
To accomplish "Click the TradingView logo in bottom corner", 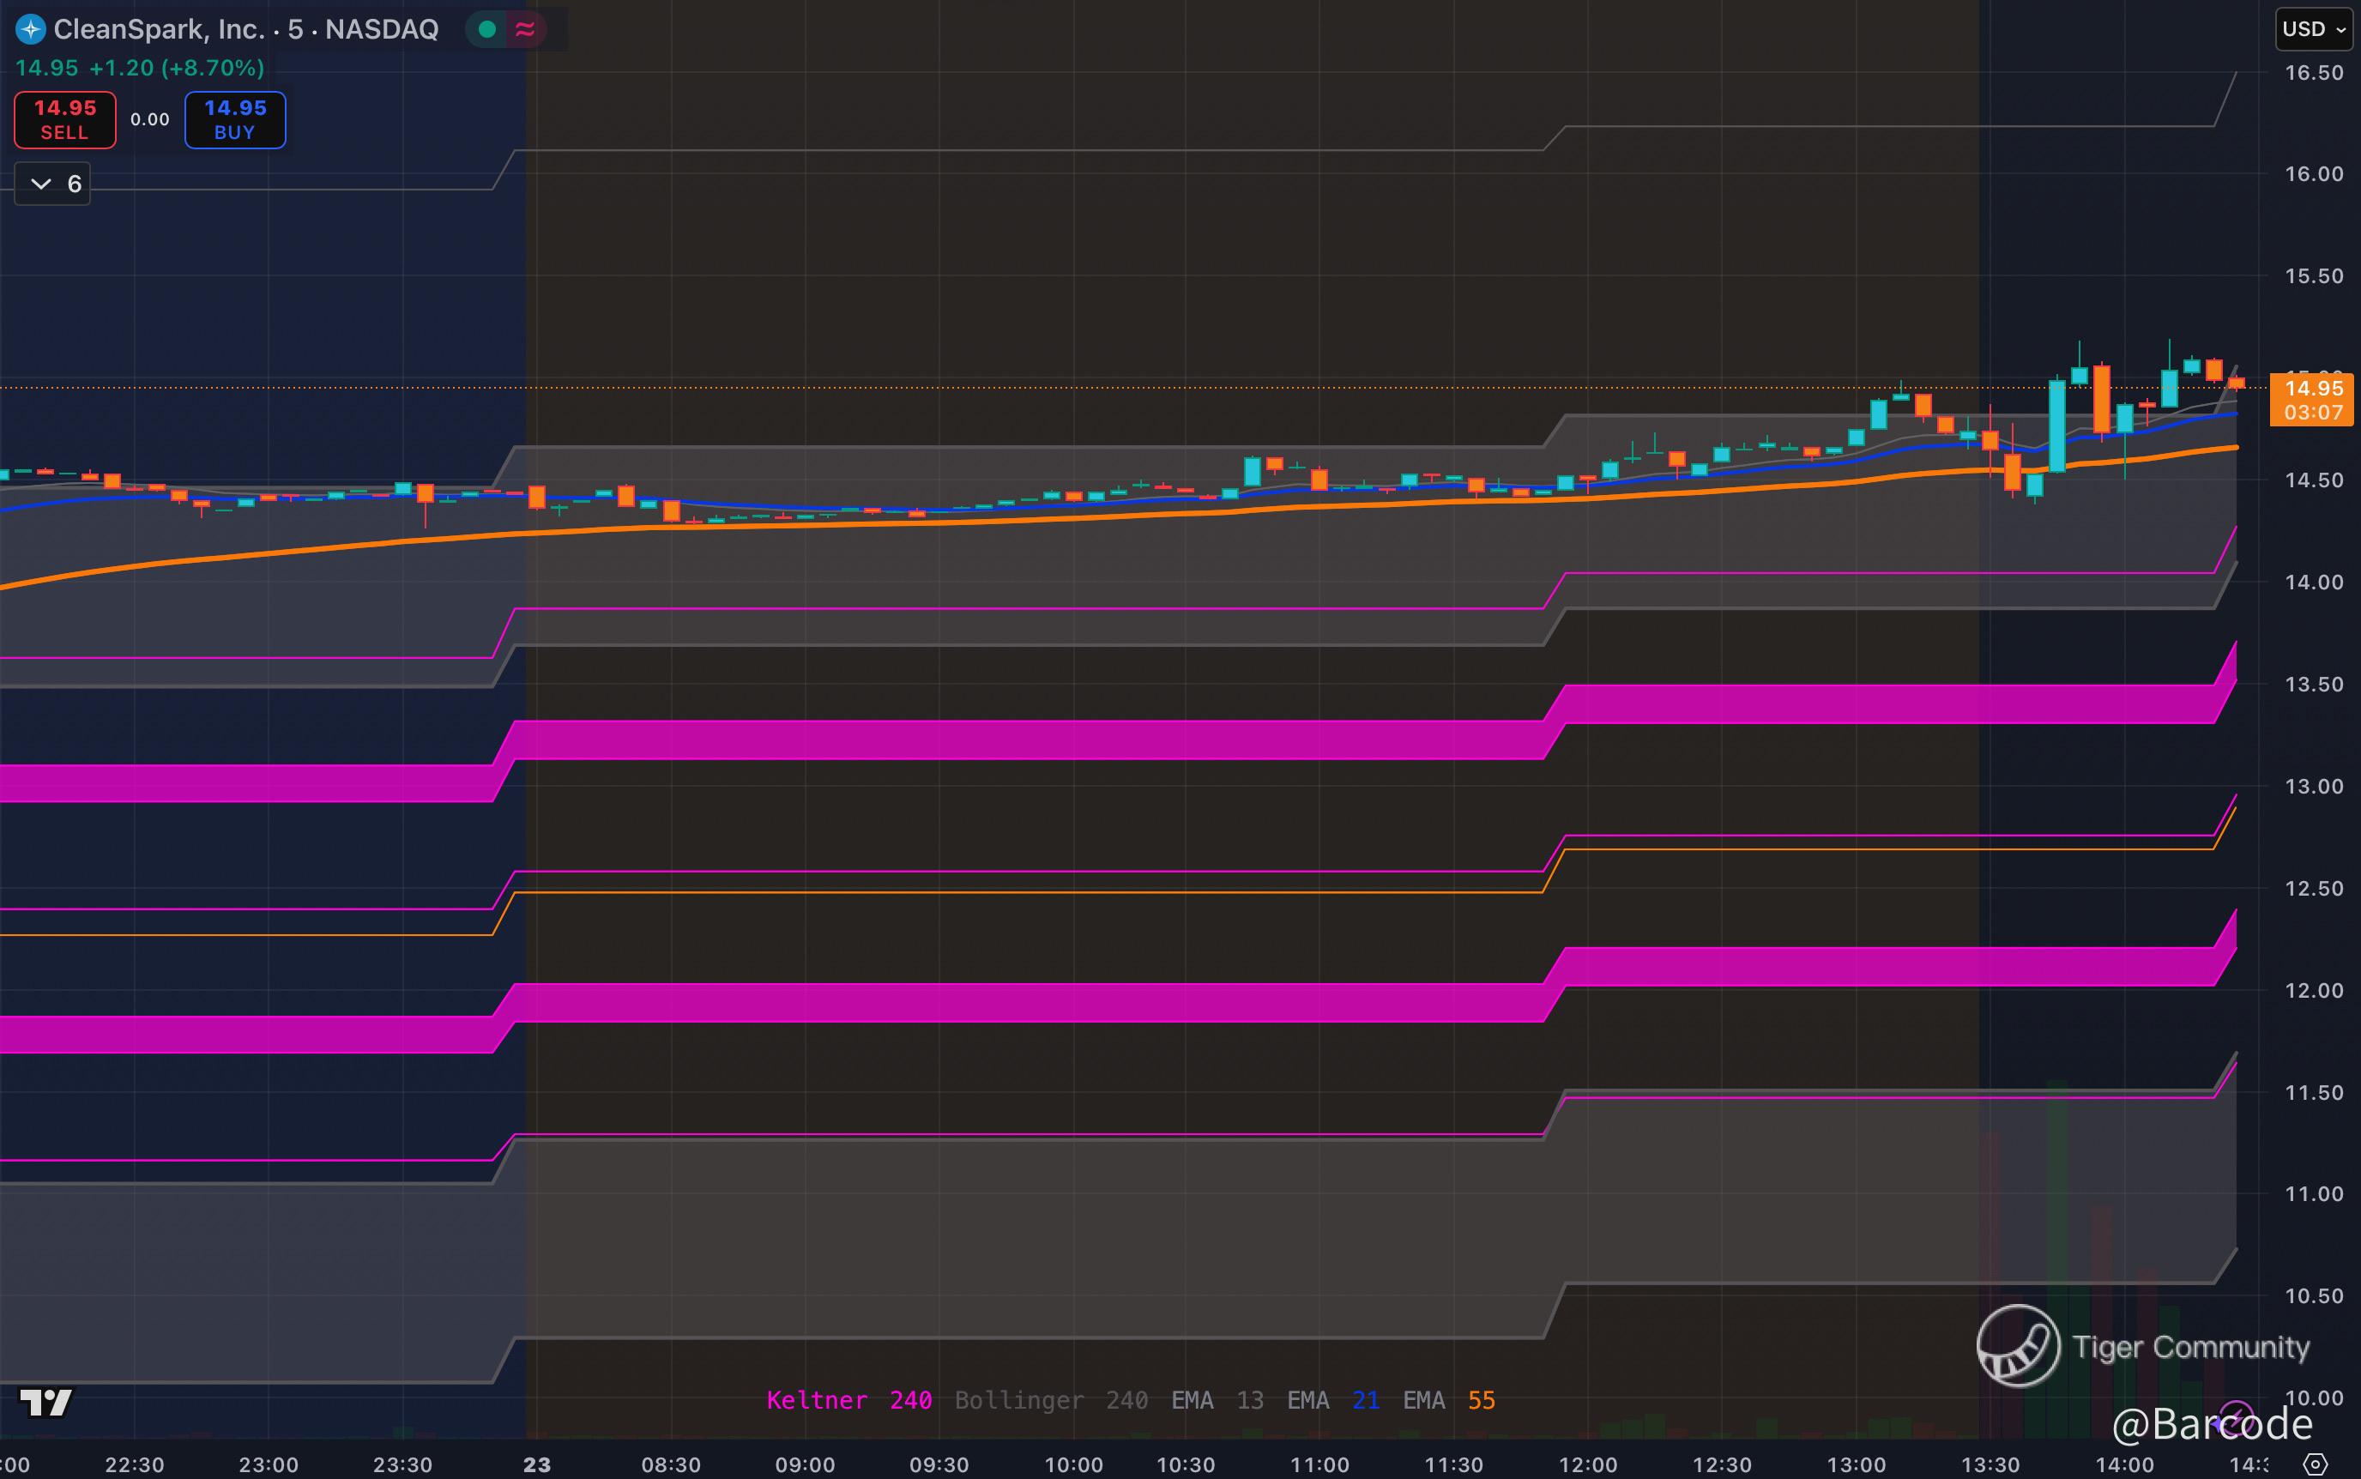I will tap(46, 1402).
